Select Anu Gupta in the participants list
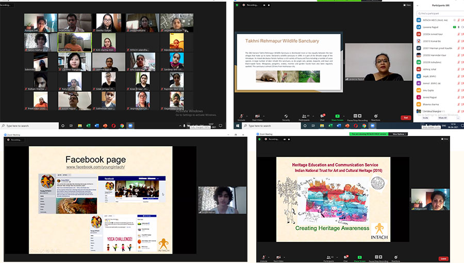 (x=440, y=90)
